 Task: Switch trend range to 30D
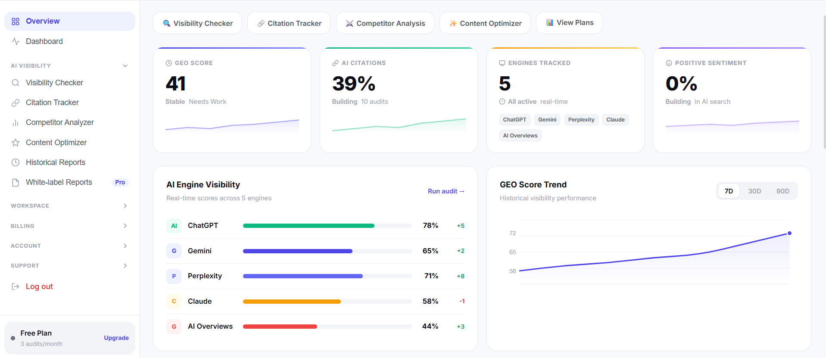click(754, 191)
